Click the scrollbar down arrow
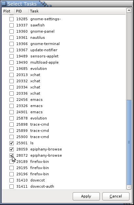Viewport: 134px width, 205px height. pyautogui.click(x=129, y=187)
